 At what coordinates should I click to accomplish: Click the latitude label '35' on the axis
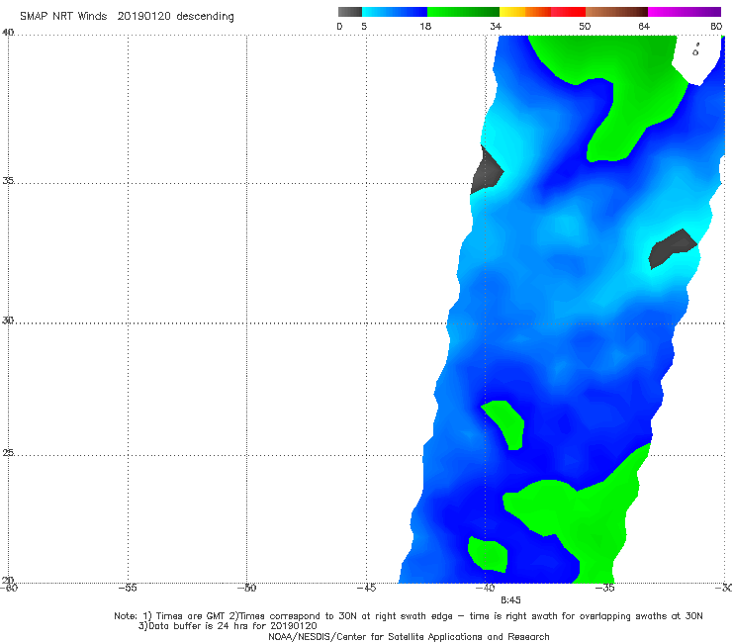(8, 180)
